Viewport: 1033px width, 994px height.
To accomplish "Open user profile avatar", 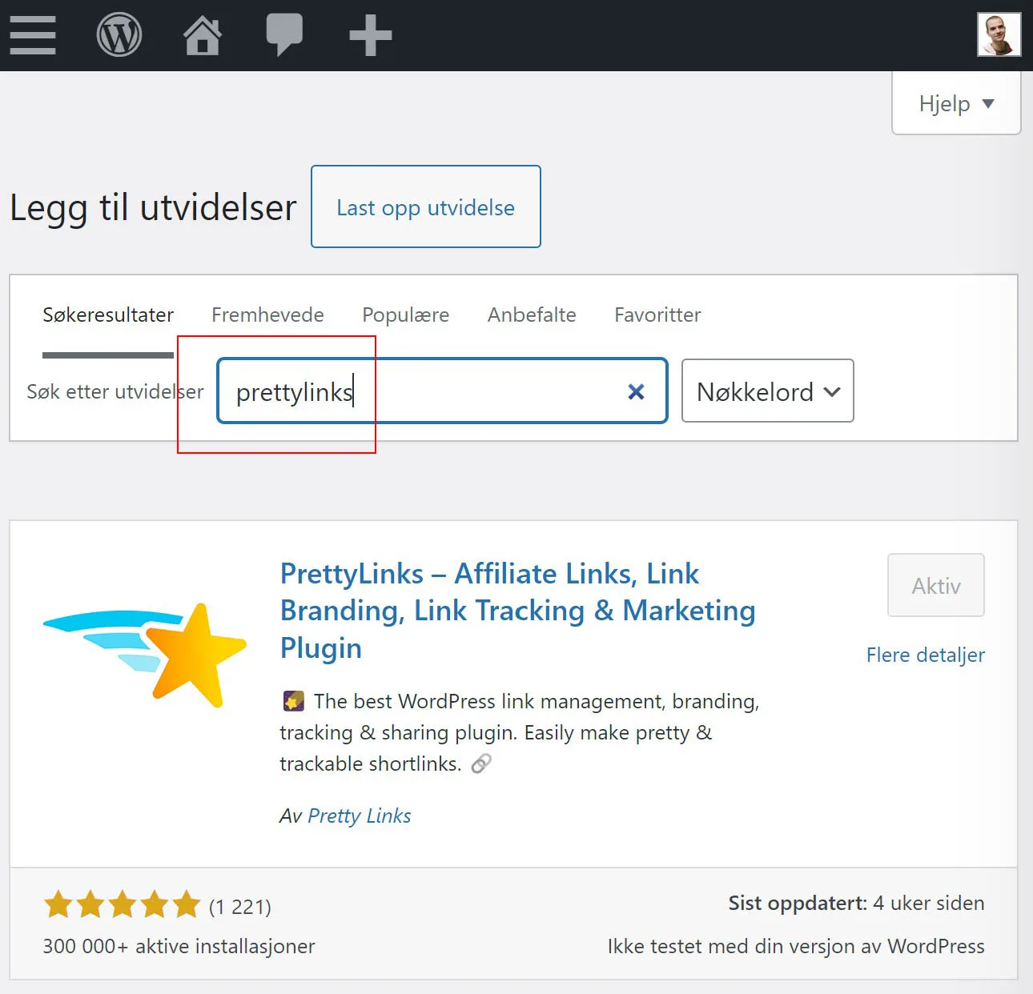I will click(999, 34).
